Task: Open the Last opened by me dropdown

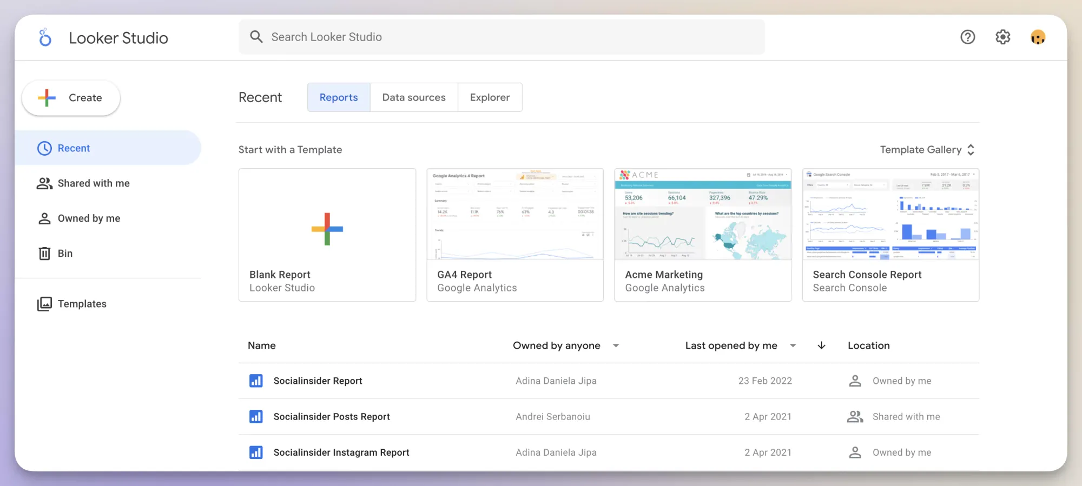Action: (x=741, y=345)
